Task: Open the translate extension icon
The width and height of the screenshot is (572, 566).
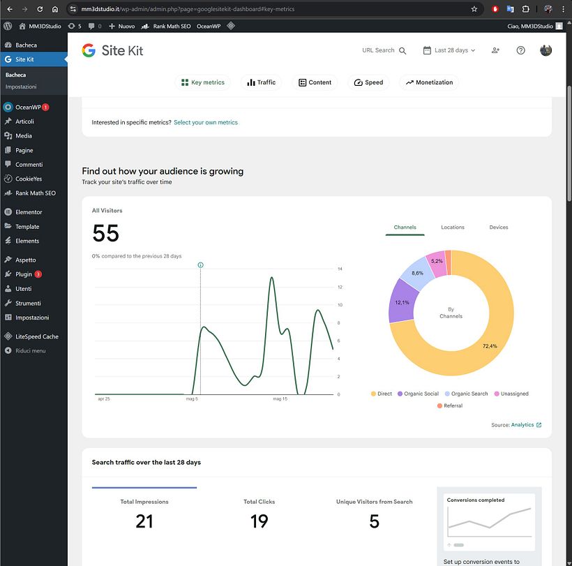Action: click(511, 9)
